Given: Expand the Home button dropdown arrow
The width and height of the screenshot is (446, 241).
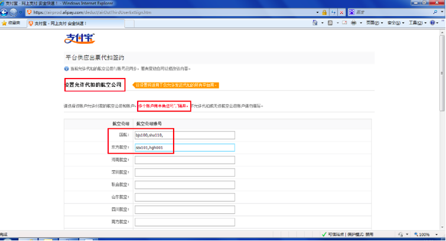Looking at the screenshot, I should (x=323, y=23).
